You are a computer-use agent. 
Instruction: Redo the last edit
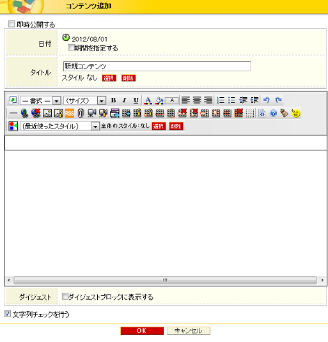278,100
